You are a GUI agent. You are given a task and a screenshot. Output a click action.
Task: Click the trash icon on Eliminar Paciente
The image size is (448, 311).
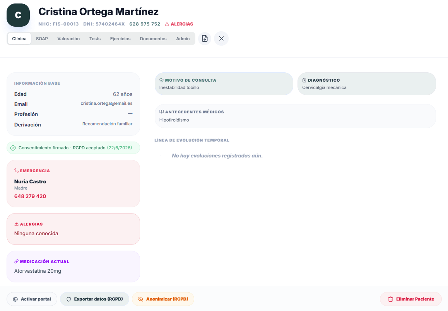tap(390, 299)
